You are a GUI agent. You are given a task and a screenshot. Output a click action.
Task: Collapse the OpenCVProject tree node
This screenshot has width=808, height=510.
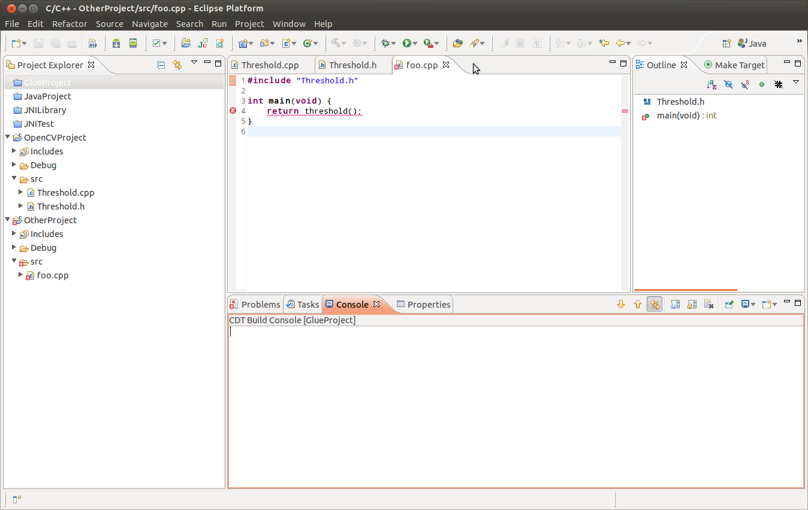point(8,137)
